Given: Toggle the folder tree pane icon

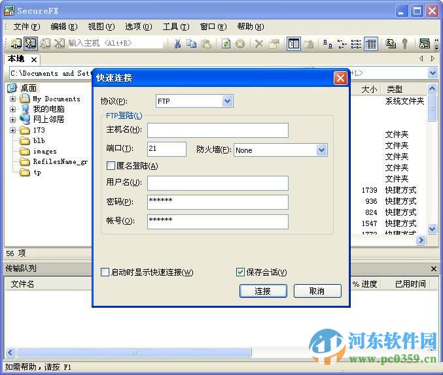Looking at the screenshot, I should pyautogui.click(x=294, y=44).
